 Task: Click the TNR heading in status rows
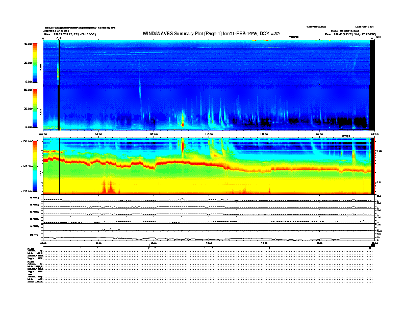[x=30, y=275]
